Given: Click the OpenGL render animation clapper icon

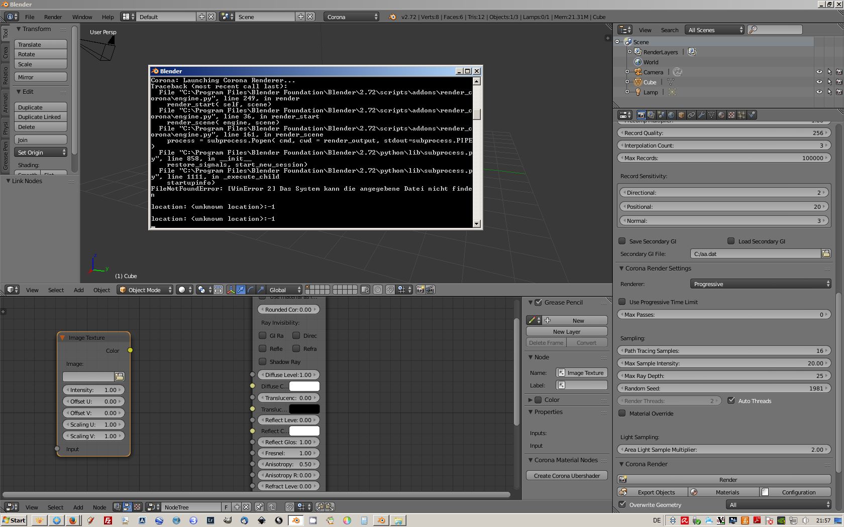Looking at the screenshot, I should coord(430,290).
